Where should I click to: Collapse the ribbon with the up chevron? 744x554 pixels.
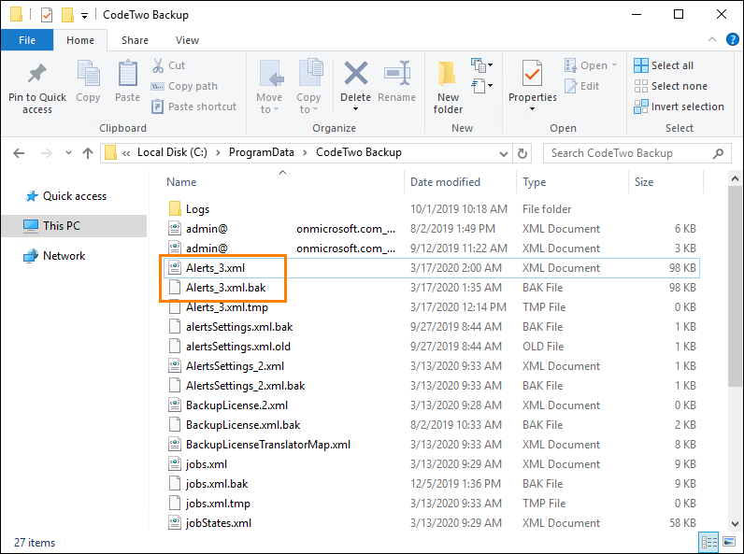711,40
